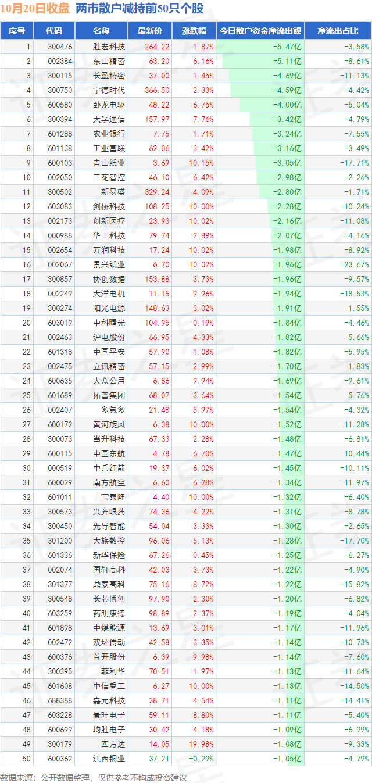Click stock name 中国东航
Image resolution: width=372 pixels, height=783 pixels.
click(x=109, y=453)
